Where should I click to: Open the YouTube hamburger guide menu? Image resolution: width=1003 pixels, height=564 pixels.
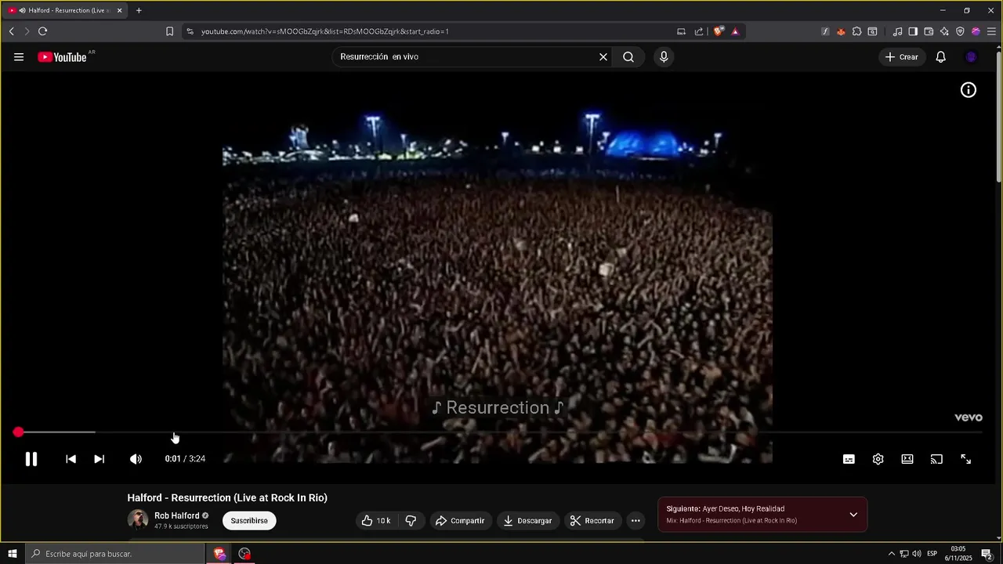pyautogui.click(x=19, y=57)
